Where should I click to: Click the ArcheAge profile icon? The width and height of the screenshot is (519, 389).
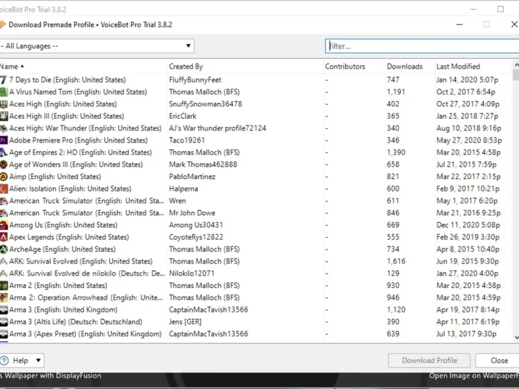point(3,249)
